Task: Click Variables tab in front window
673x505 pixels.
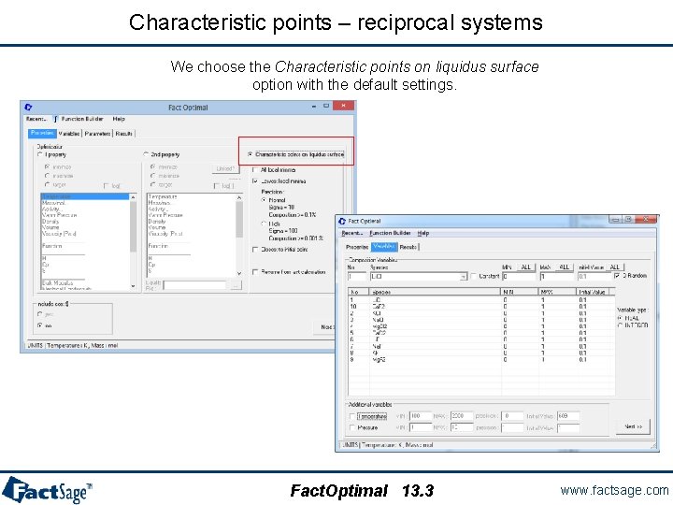Action: tap(384, 247)
